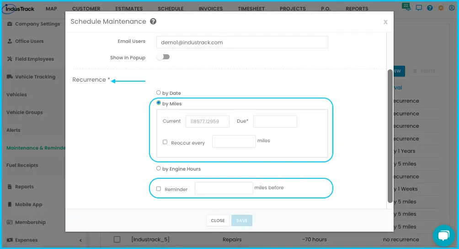Image resolution: width=459 pixels, height=249 pixels.
Task: Click the Company Settings briefcase icon
Action: click(x=10, y=24)
